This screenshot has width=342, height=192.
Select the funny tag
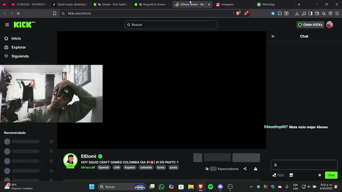point(161,167)
